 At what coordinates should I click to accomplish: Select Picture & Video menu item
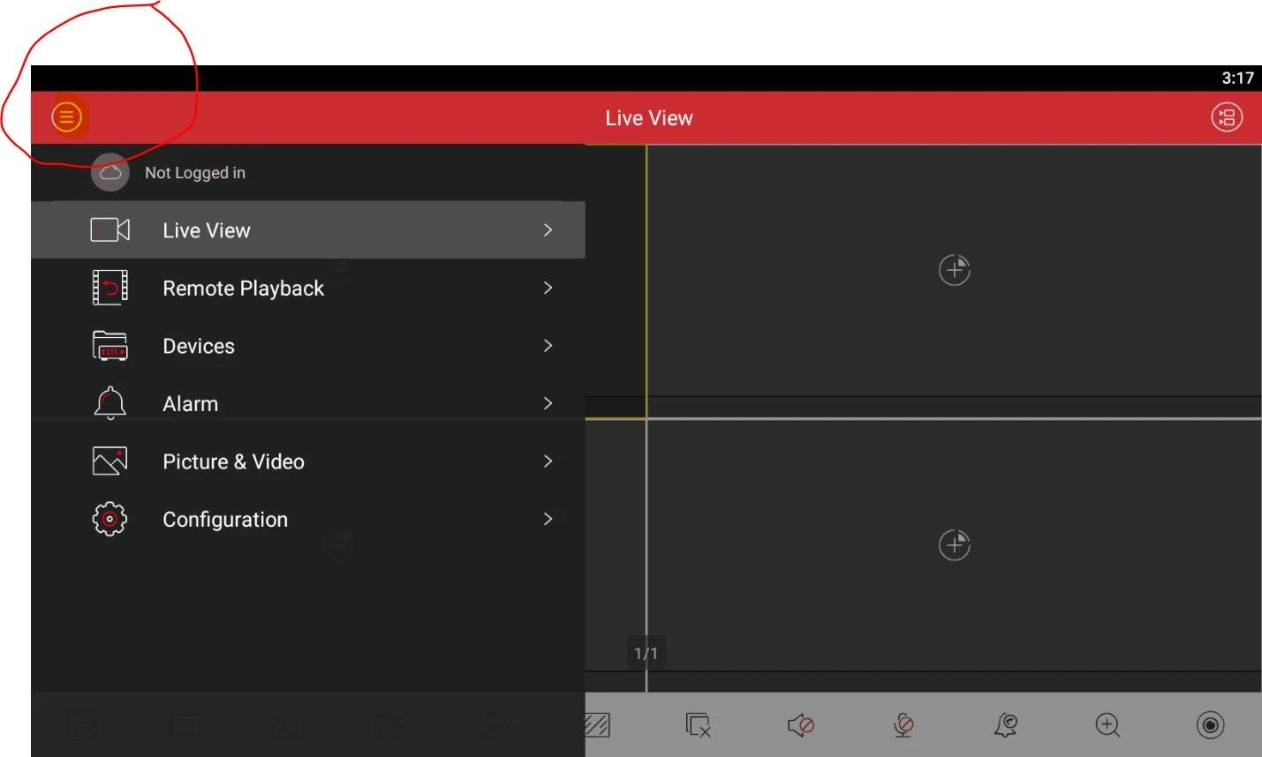(233, 461)
